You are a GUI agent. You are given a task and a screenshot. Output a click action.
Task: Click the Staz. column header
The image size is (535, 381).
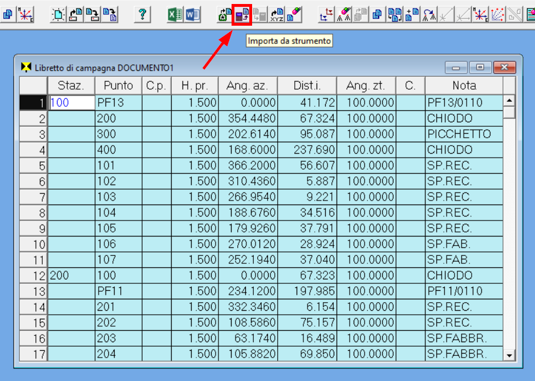pyautogui.click(x=71, y=86)
